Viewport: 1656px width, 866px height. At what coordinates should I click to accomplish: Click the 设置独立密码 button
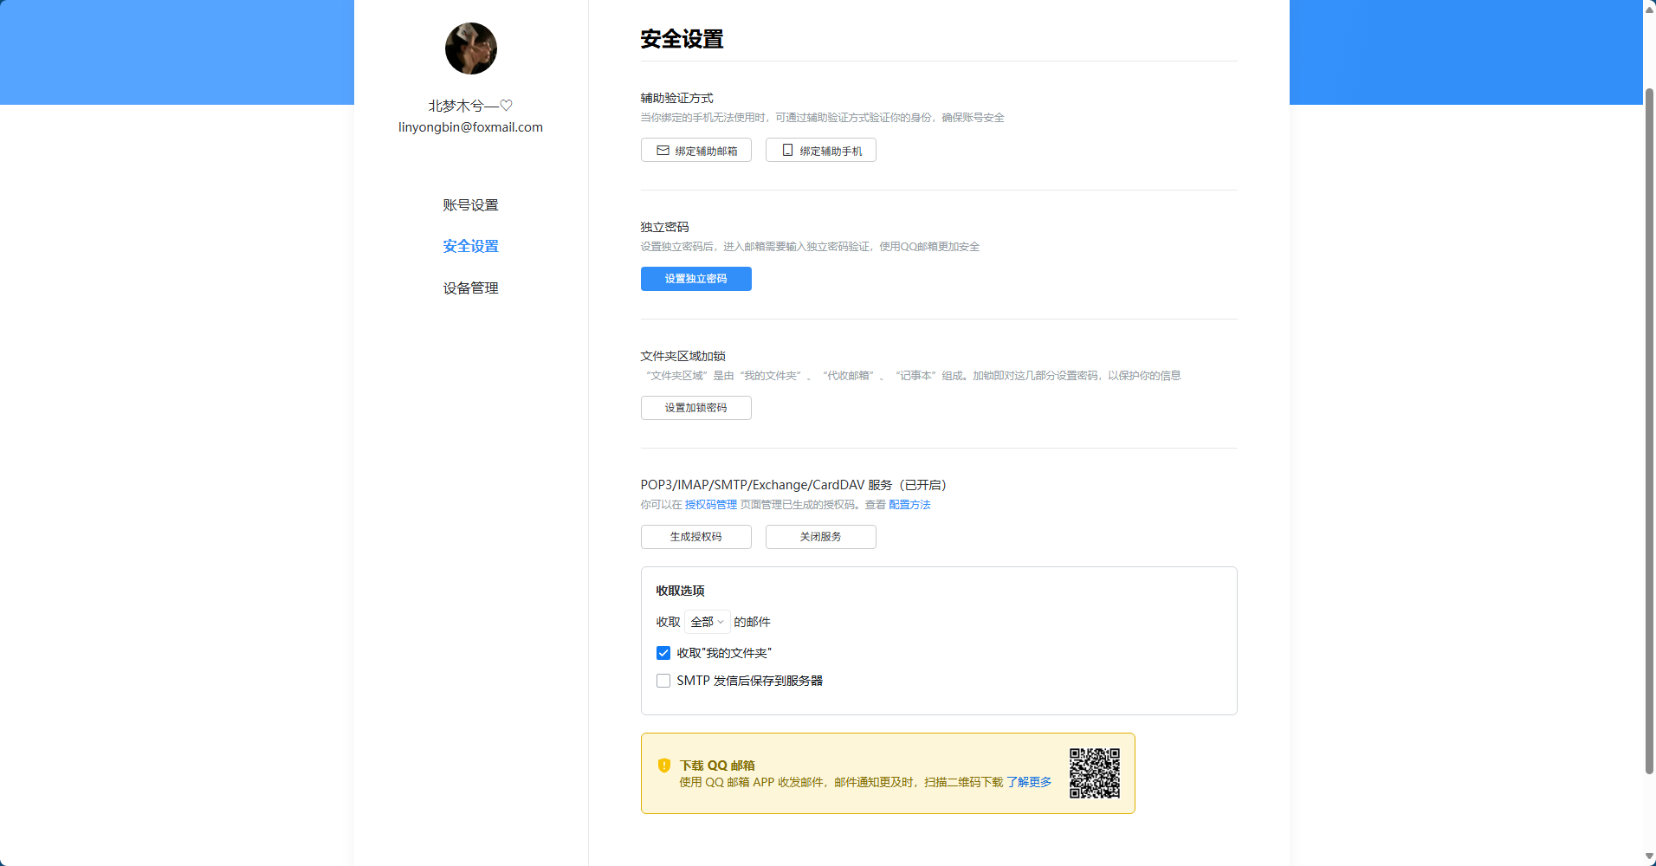coord(695,279)
